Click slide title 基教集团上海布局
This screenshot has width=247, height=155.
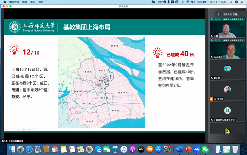click(x=87, y=27)
